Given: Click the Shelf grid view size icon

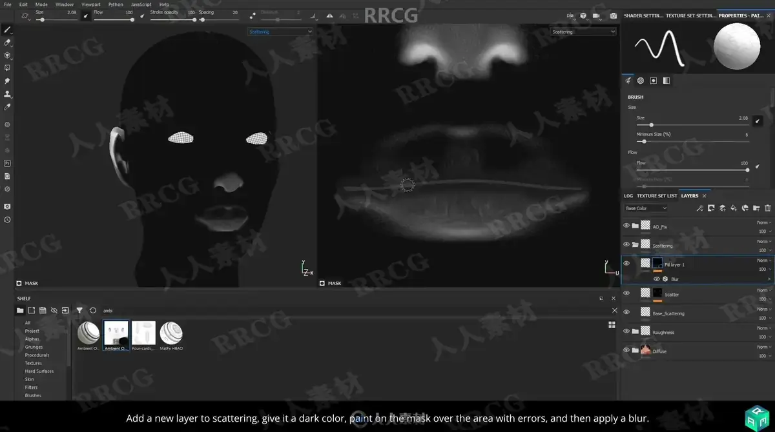Looking at the screenshot, I should tap(612, 325).
